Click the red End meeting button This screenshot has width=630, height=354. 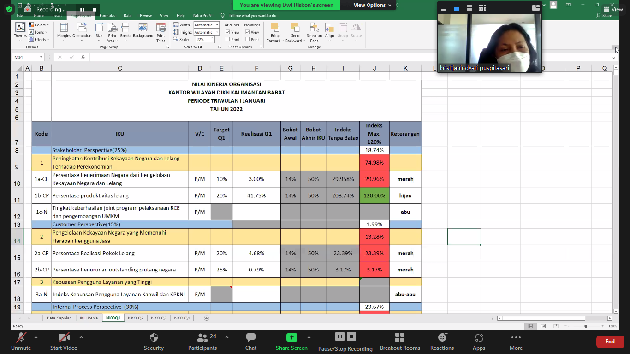click(610, 342)
